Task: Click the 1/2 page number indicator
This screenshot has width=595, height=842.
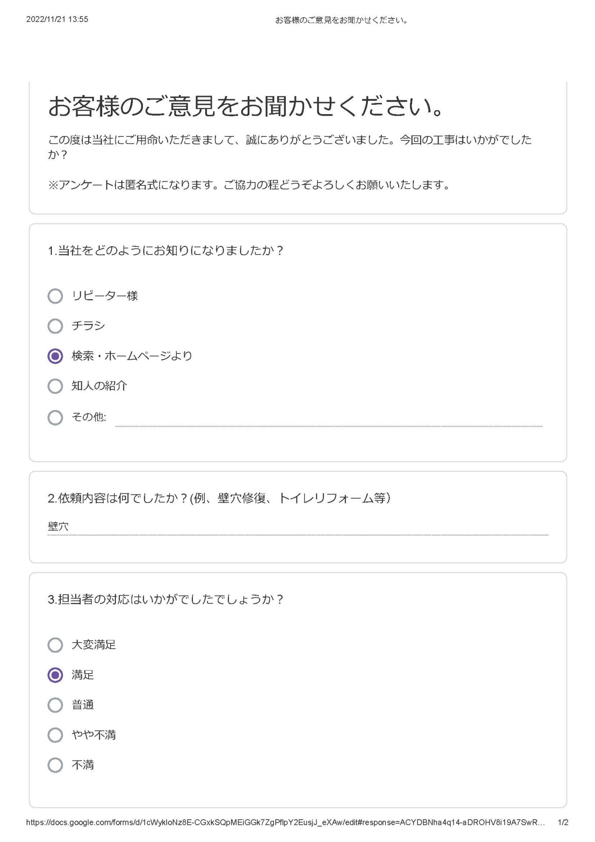Action: [563, 822]
